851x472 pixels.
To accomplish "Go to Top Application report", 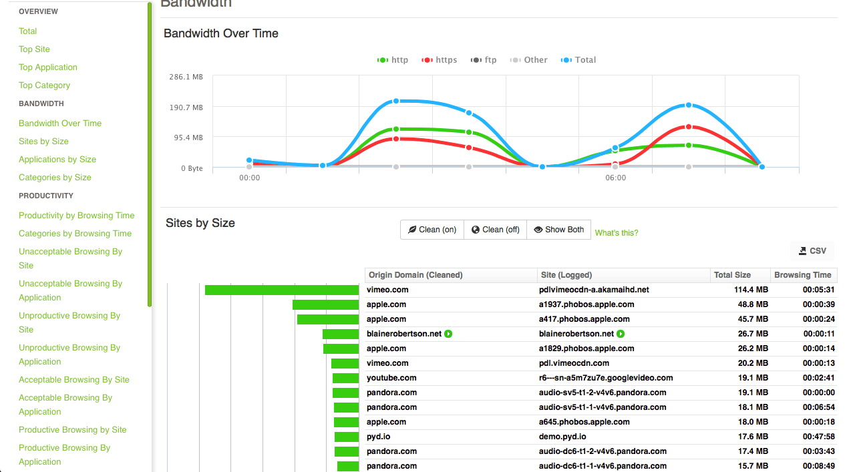I will (48, 67).
